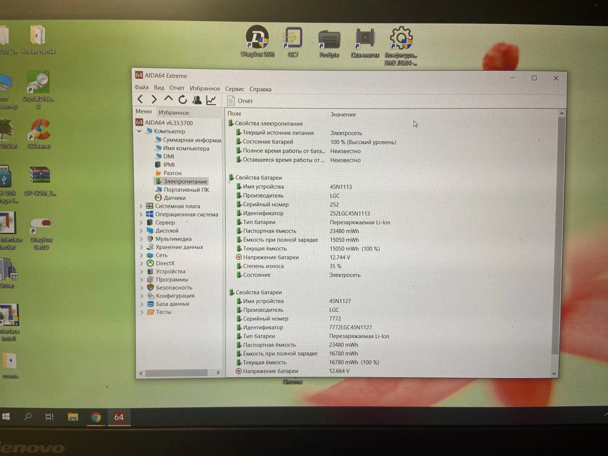Select Датчики in the tree
The image size is (608, 456).
tap(174, 198)
